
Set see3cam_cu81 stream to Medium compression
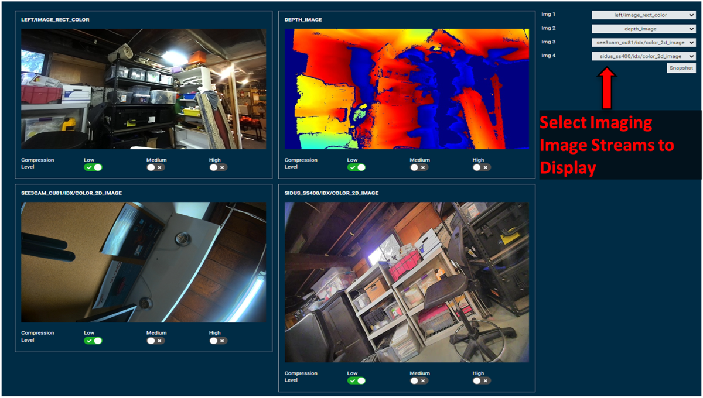[156, 341]
